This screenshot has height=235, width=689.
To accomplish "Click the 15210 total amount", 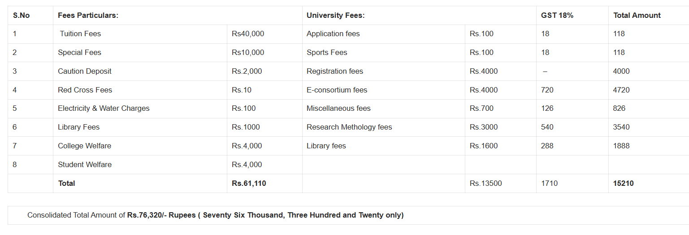I will tap(624, 184).
